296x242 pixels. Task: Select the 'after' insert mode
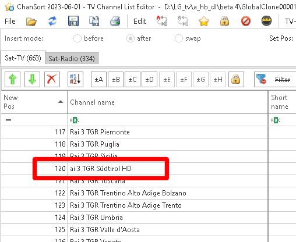point(139,38)
